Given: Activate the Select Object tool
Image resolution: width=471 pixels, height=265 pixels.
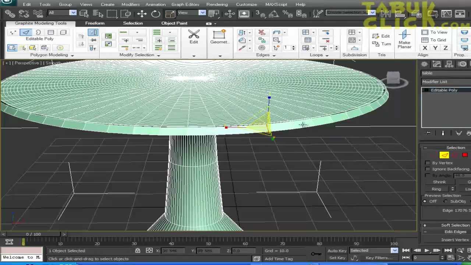Looking at the screenshot, I should coord(84,14).
